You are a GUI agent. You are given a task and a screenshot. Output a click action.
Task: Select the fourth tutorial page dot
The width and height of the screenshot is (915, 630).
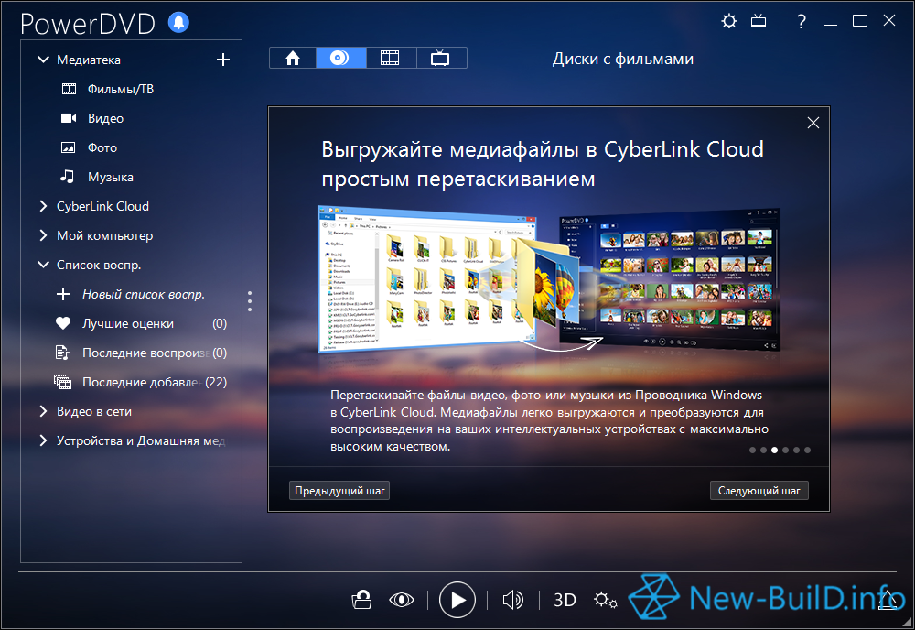click(x=785, y=451)
